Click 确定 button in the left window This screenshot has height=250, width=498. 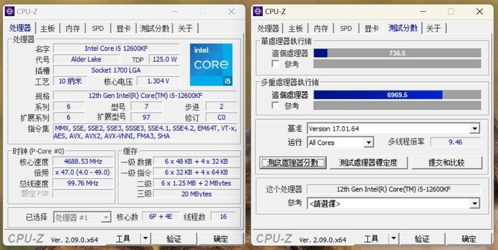click(221, 239)
